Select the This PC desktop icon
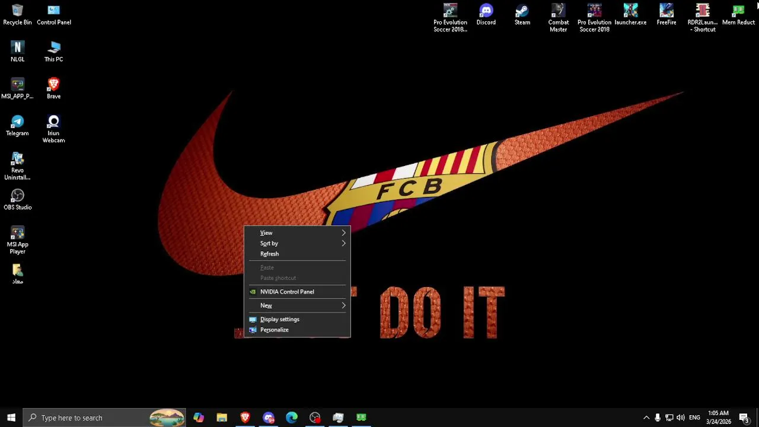This screenshot has width=759, height=427. coord(53,52)
